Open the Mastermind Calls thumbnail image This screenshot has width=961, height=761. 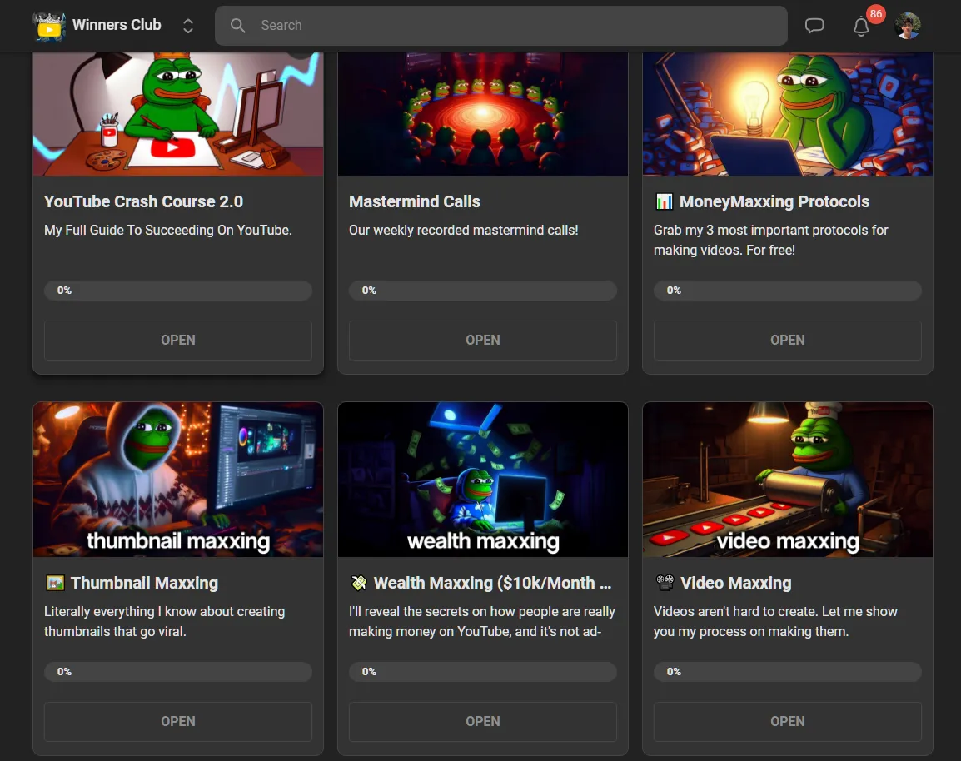[x=483, y=114]
